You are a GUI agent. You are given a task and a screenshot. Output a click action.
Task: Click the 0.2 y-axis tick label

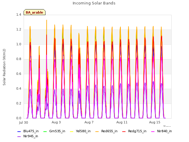pyautogui.click(x=19, y=103)
